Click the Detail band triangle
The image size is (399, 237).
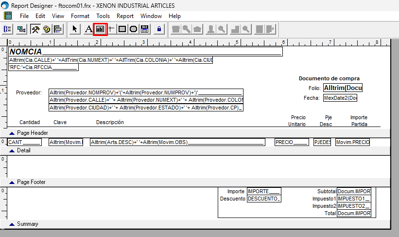click(x=12, y=150)
